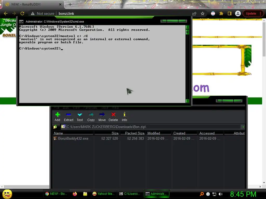The width and height of the screenshot is (266, 199).
Task: Open the Chrome profile avatar
Action: (x=238, y=13)
